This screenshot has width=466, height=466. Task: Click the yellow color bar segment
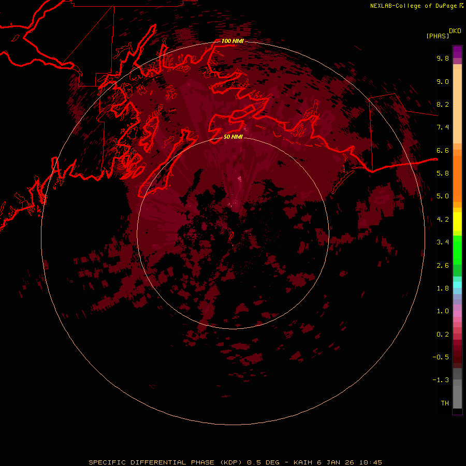(x=457, y=221)
